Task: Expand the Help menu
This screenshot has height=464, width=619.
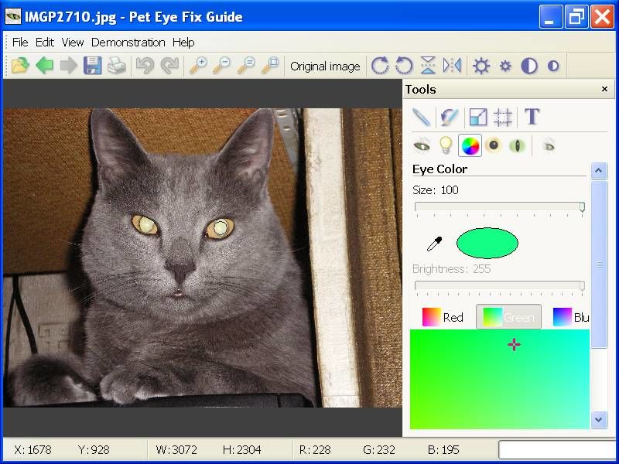Action: (183, 42)
